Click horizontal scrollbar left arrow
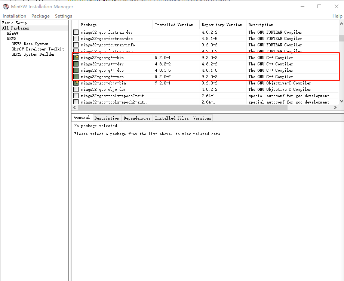Image resolution: width=344 pixels, height=281 pixels. (x=74, y=107)
